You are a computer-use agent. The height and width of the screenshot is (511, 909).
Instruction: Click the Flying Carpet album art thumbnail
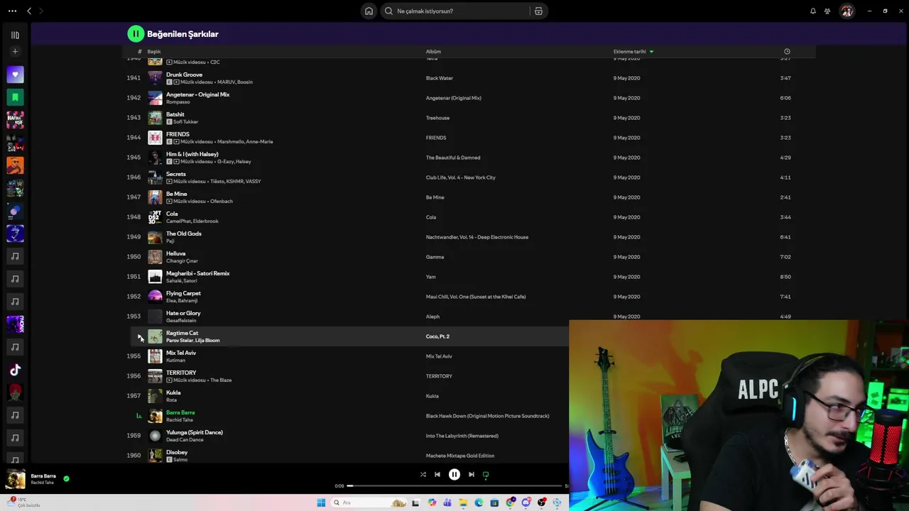point(155,297)
